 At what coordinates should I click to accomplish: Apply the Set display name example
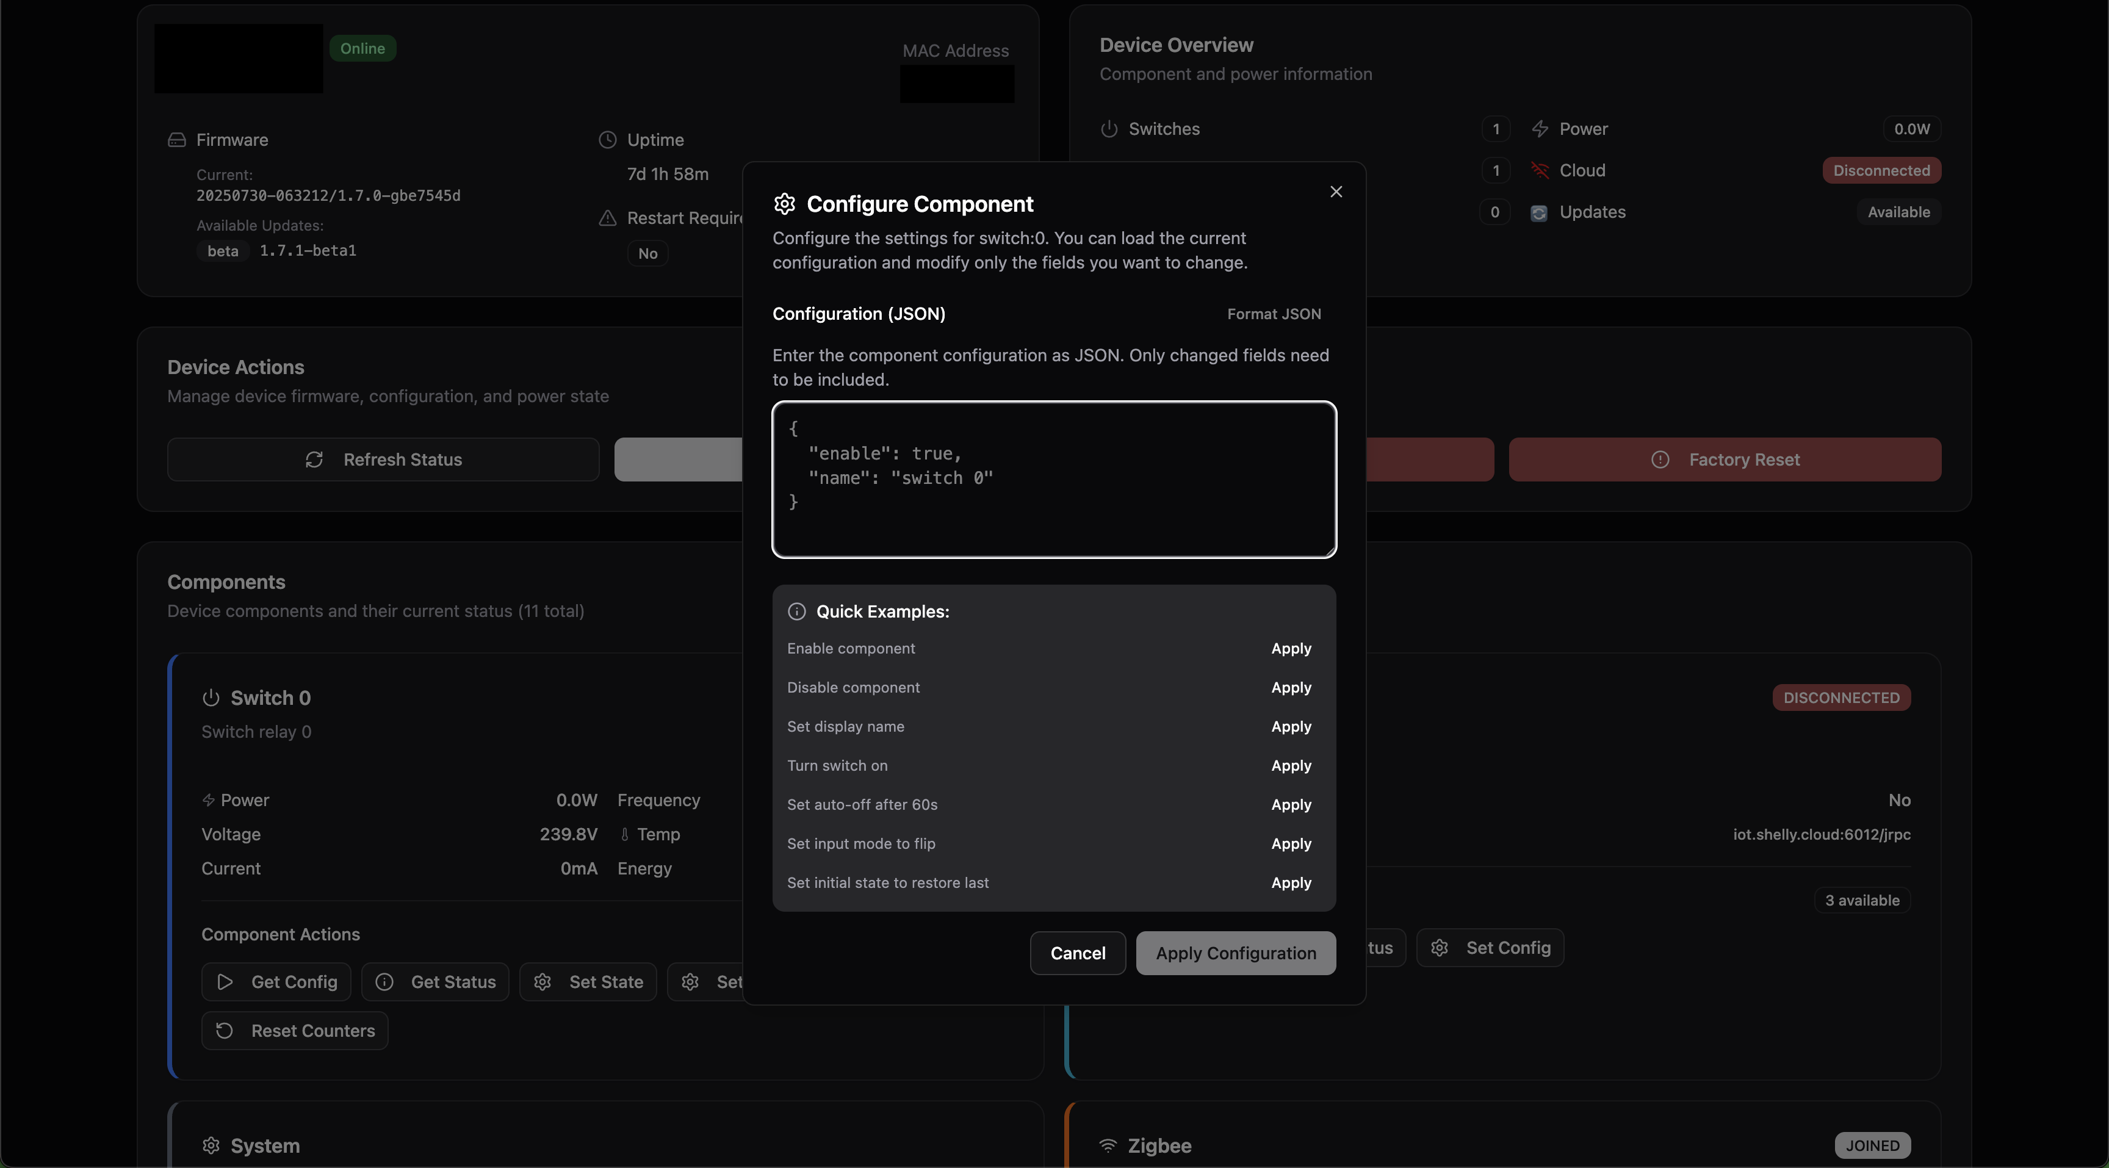[1291, 727]
